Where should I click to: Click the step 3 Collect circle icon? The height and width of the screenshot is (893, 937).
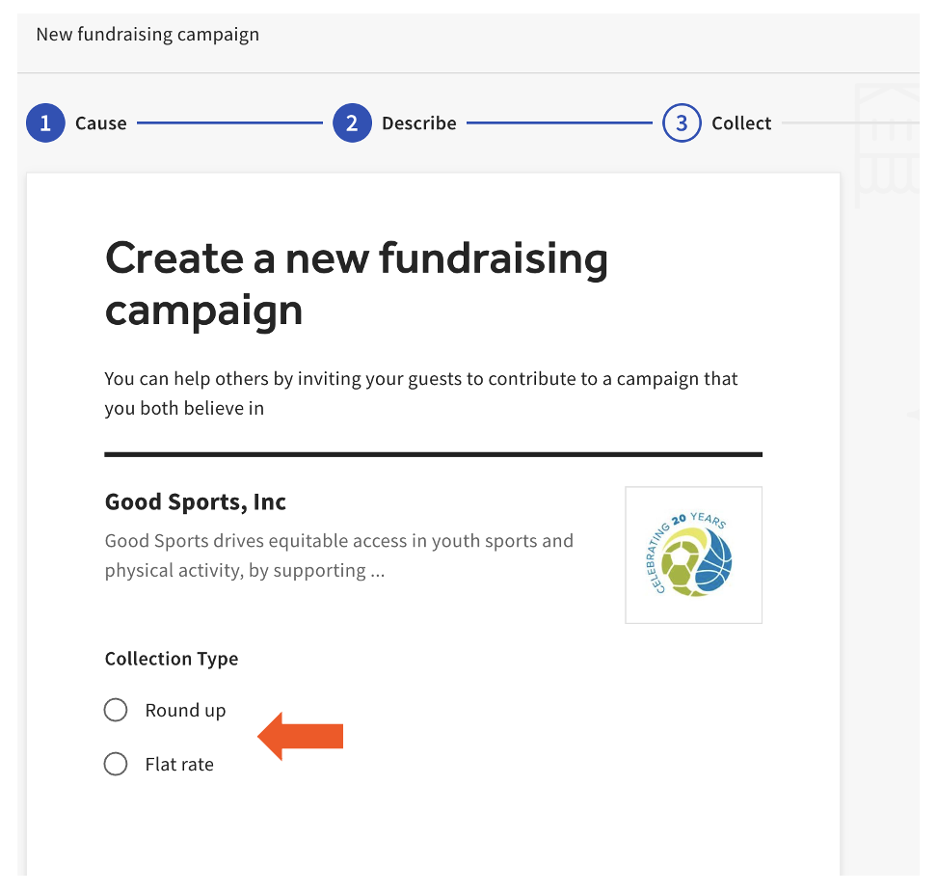click(x=682, y=122)
